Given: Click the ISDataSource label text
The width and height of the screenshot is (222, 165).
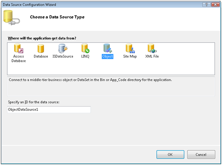Looking at the screenshot, I should click(x=63, y=56).
